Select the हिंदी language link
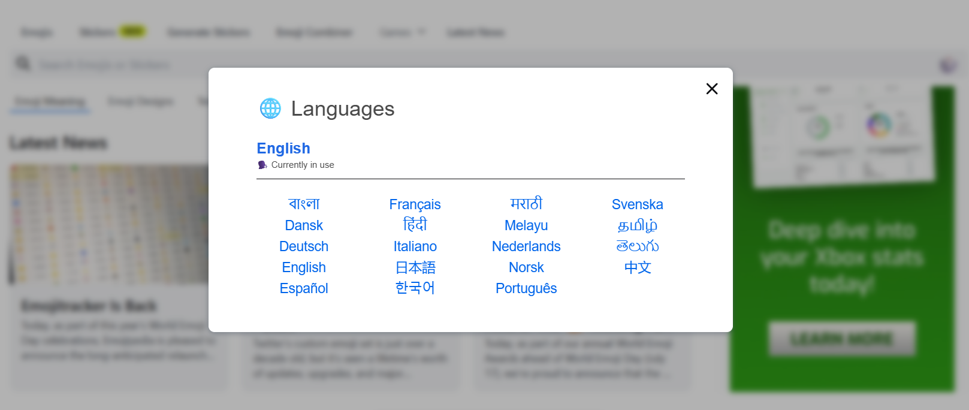Image resolution: width=969 pixels, height=410 pixels. point(415,225)
